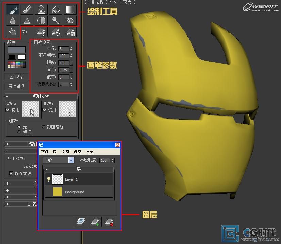
Task: Click layer dialog 不透明度 spinner arrows
Action: point(112,160)
